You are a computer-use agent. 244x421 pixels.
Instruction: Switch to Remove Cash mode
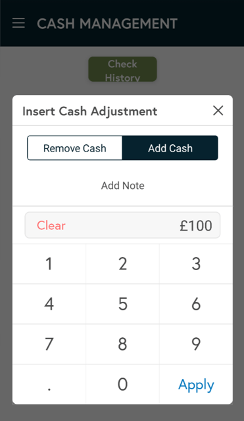(75, 148)
